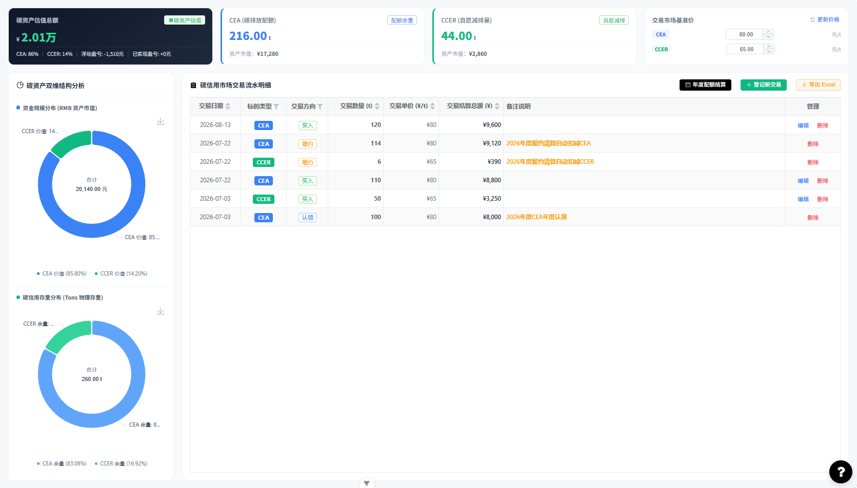Edit the ¥8,800 CEA purchase

[x=803, y=181]
